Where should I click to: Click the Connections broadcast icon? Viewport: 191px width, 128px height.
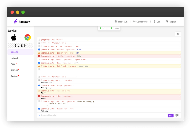[134, 21]
